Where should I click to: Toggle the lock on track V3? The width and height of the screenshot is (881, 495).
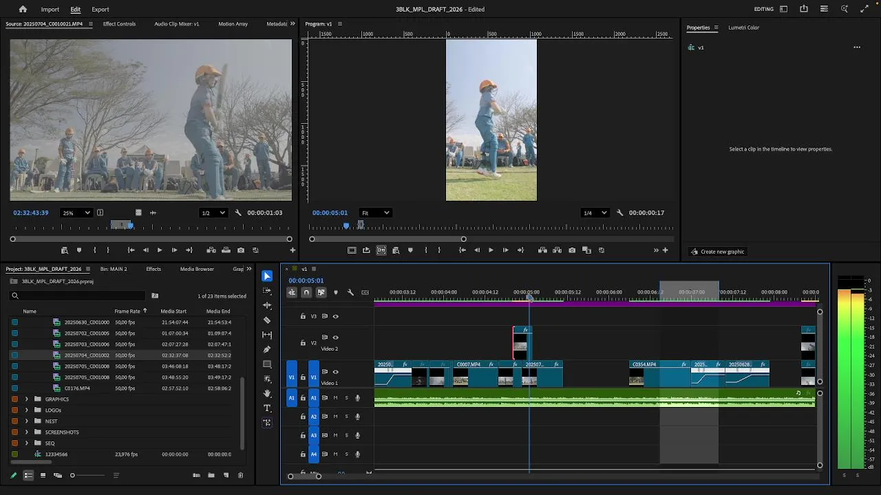click(x=303, y=316)
